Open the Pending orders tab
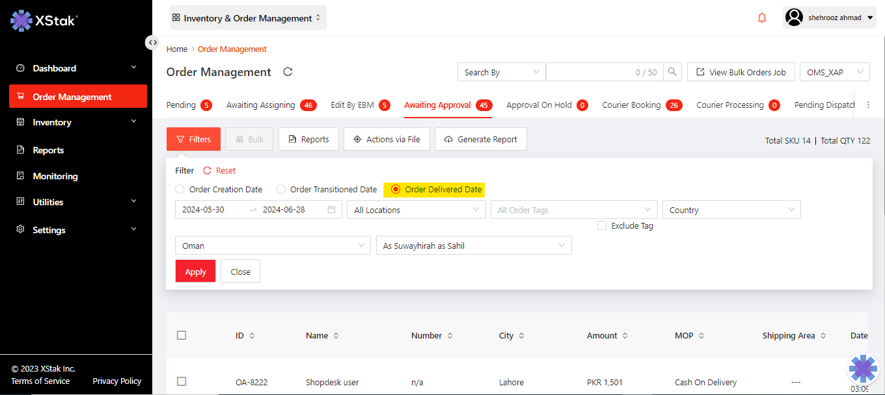Viewport: 885px width, 395px height. (181, 105)
